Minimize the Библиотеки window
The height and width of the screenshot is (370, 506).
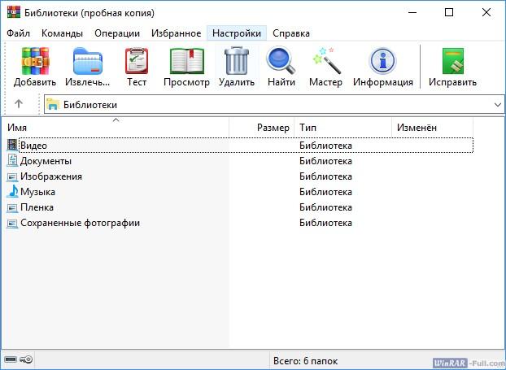point(412,12)
